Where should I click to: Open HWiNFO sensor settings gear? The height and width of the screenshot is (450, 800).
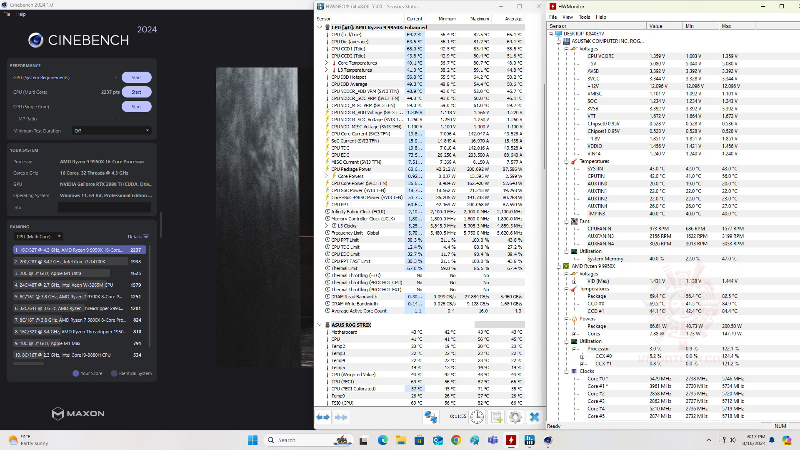tap(515, 417)
